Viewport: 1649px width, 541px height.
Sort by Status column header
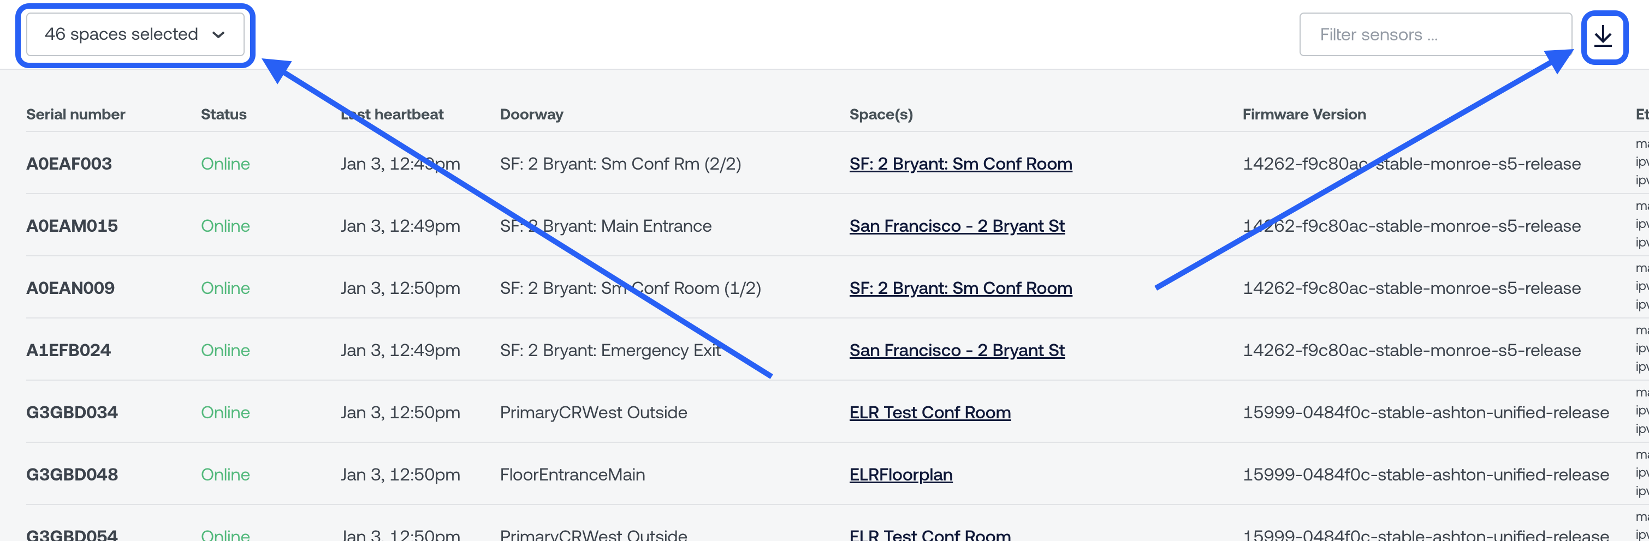click(x=223, y=115)
